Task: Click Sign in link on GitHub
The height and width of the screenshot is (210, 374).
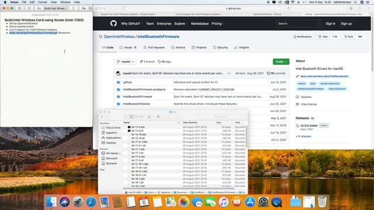Action: click(330, 23)
